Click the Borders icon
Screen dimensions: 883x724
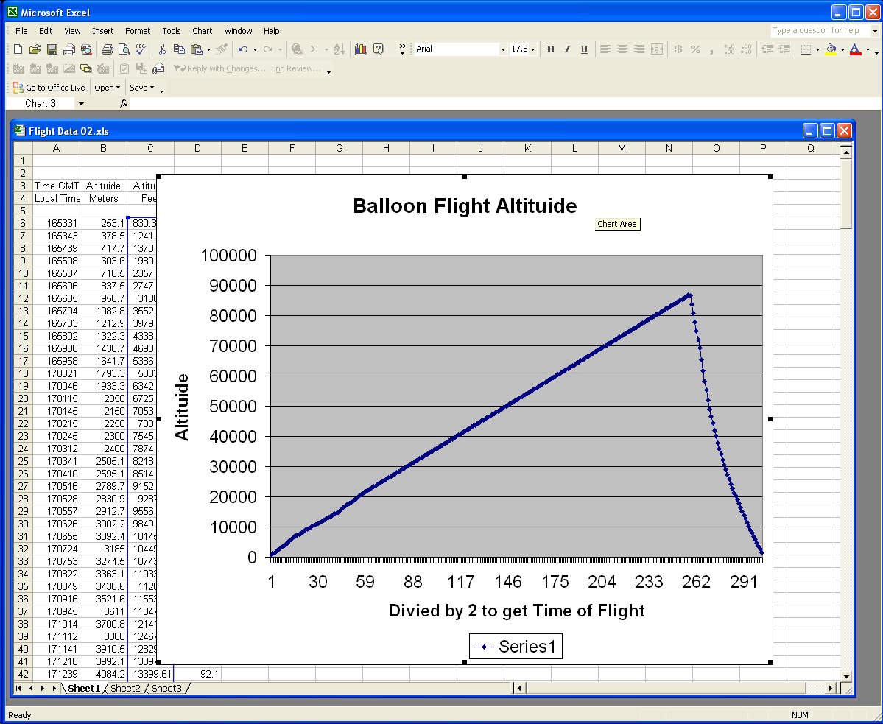(806, 49)
